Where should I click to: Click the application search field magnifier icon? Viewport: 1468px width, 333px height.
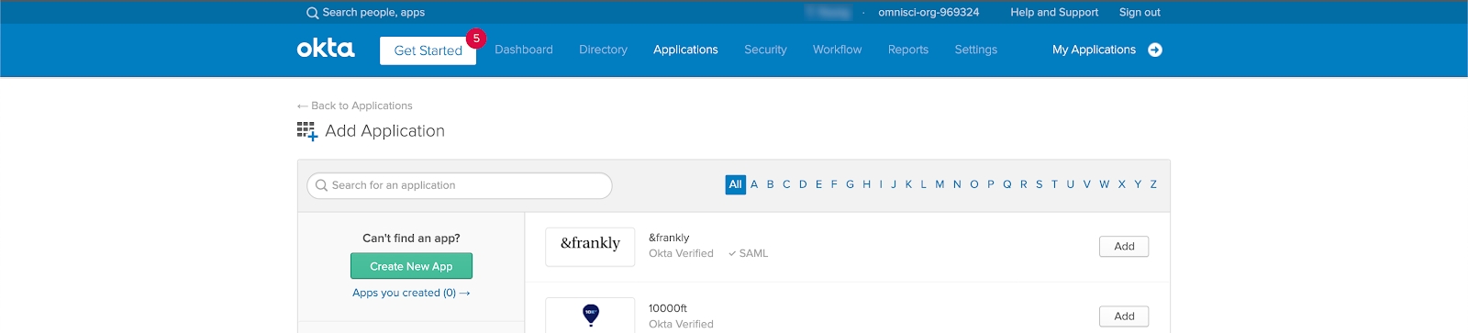coord(321,185)
